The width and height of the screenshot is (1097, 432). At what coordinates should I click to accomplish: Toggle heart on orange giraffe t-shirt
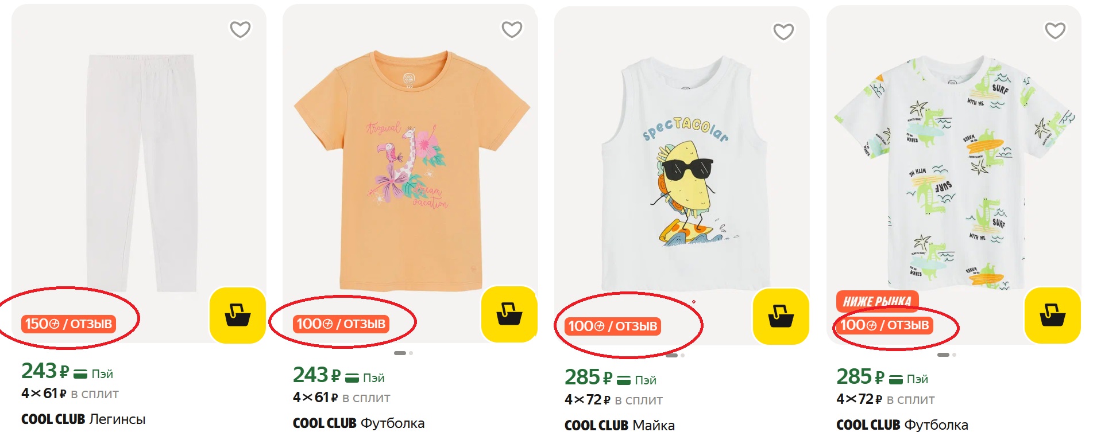512,29
